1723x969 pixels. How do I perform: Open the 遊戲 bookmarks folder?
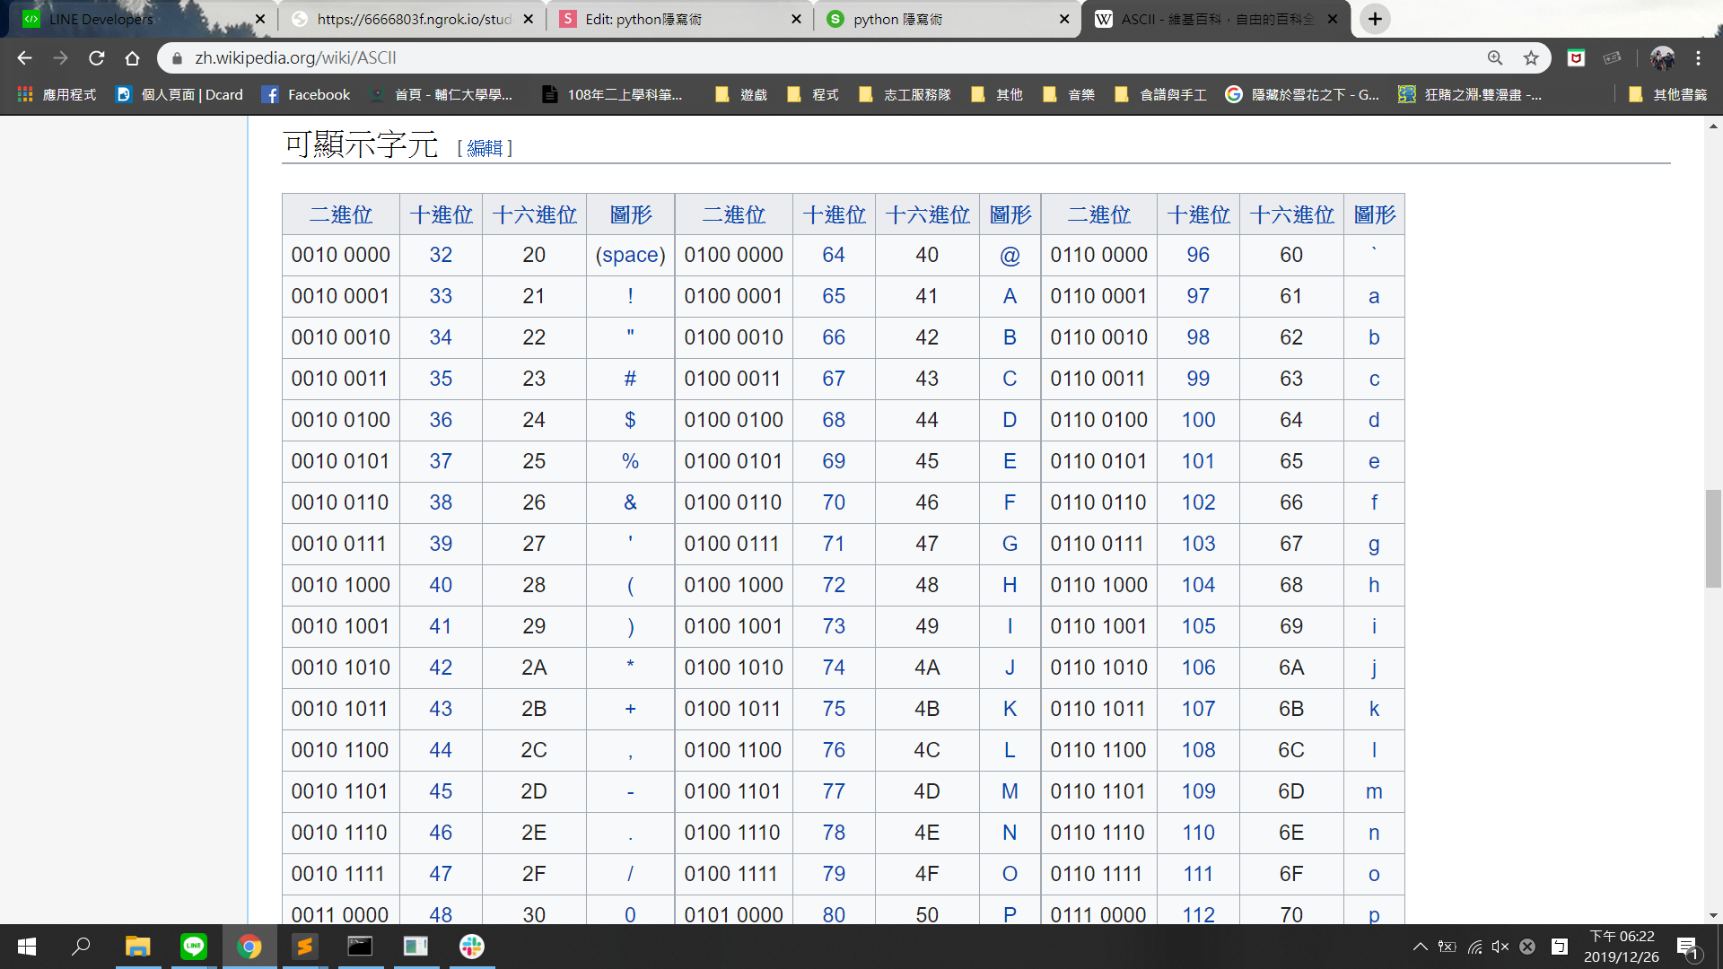click(x=741, y=95)
